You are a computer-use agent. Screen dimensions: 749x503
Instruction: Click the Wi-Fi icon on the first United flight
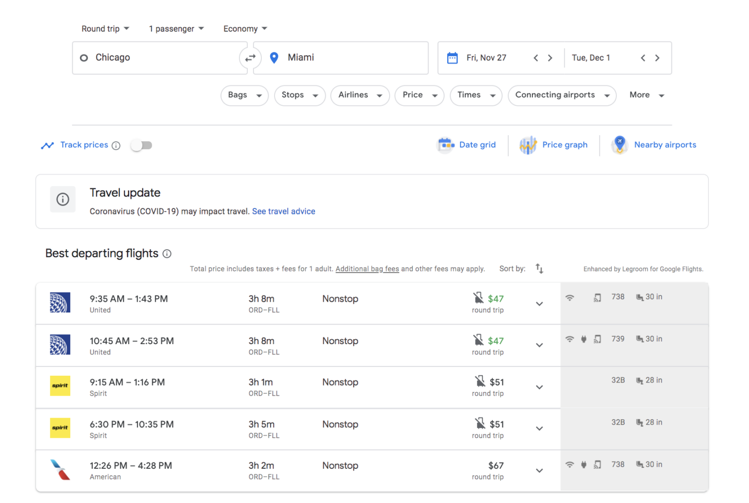click(570, 297)
